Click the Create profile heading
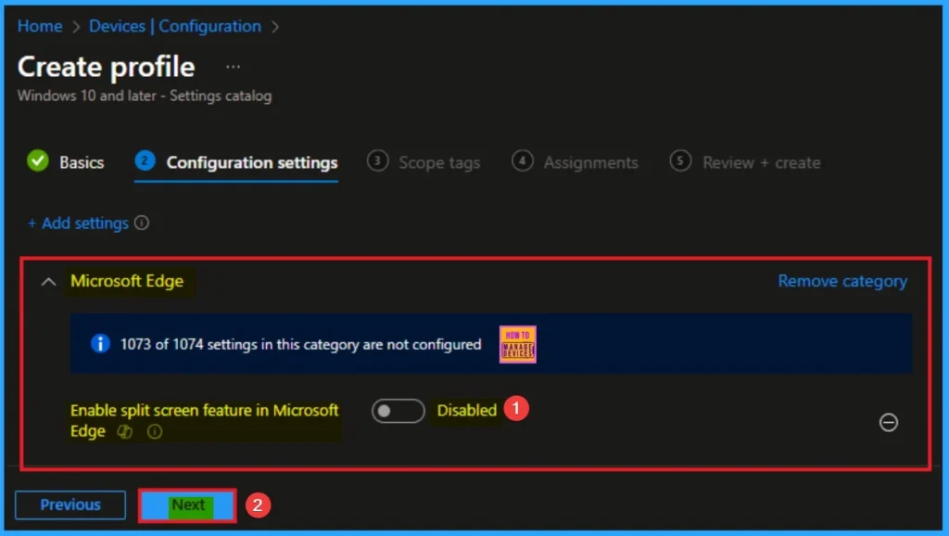 pos(106,67)
